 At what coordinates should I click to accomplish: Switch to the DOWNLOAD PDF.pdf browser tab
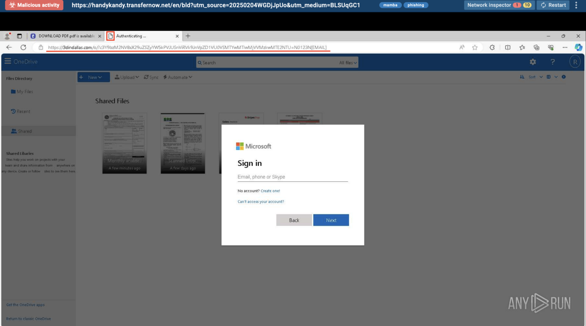coord(66,36)
